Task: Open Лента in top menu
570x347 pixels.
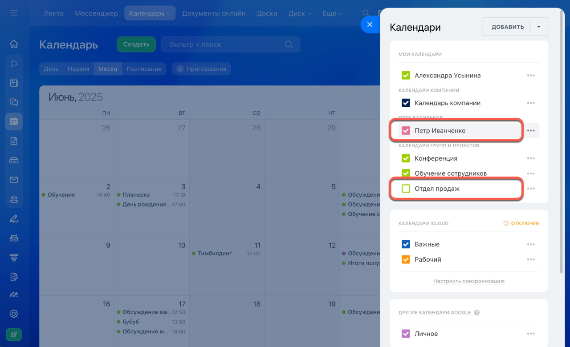Action: pos(53,13)
